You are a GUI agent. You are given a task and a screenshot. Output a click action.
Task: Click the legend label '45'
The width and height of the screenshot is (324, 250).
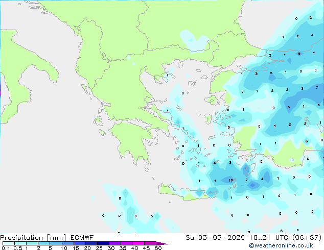point(146,248)
